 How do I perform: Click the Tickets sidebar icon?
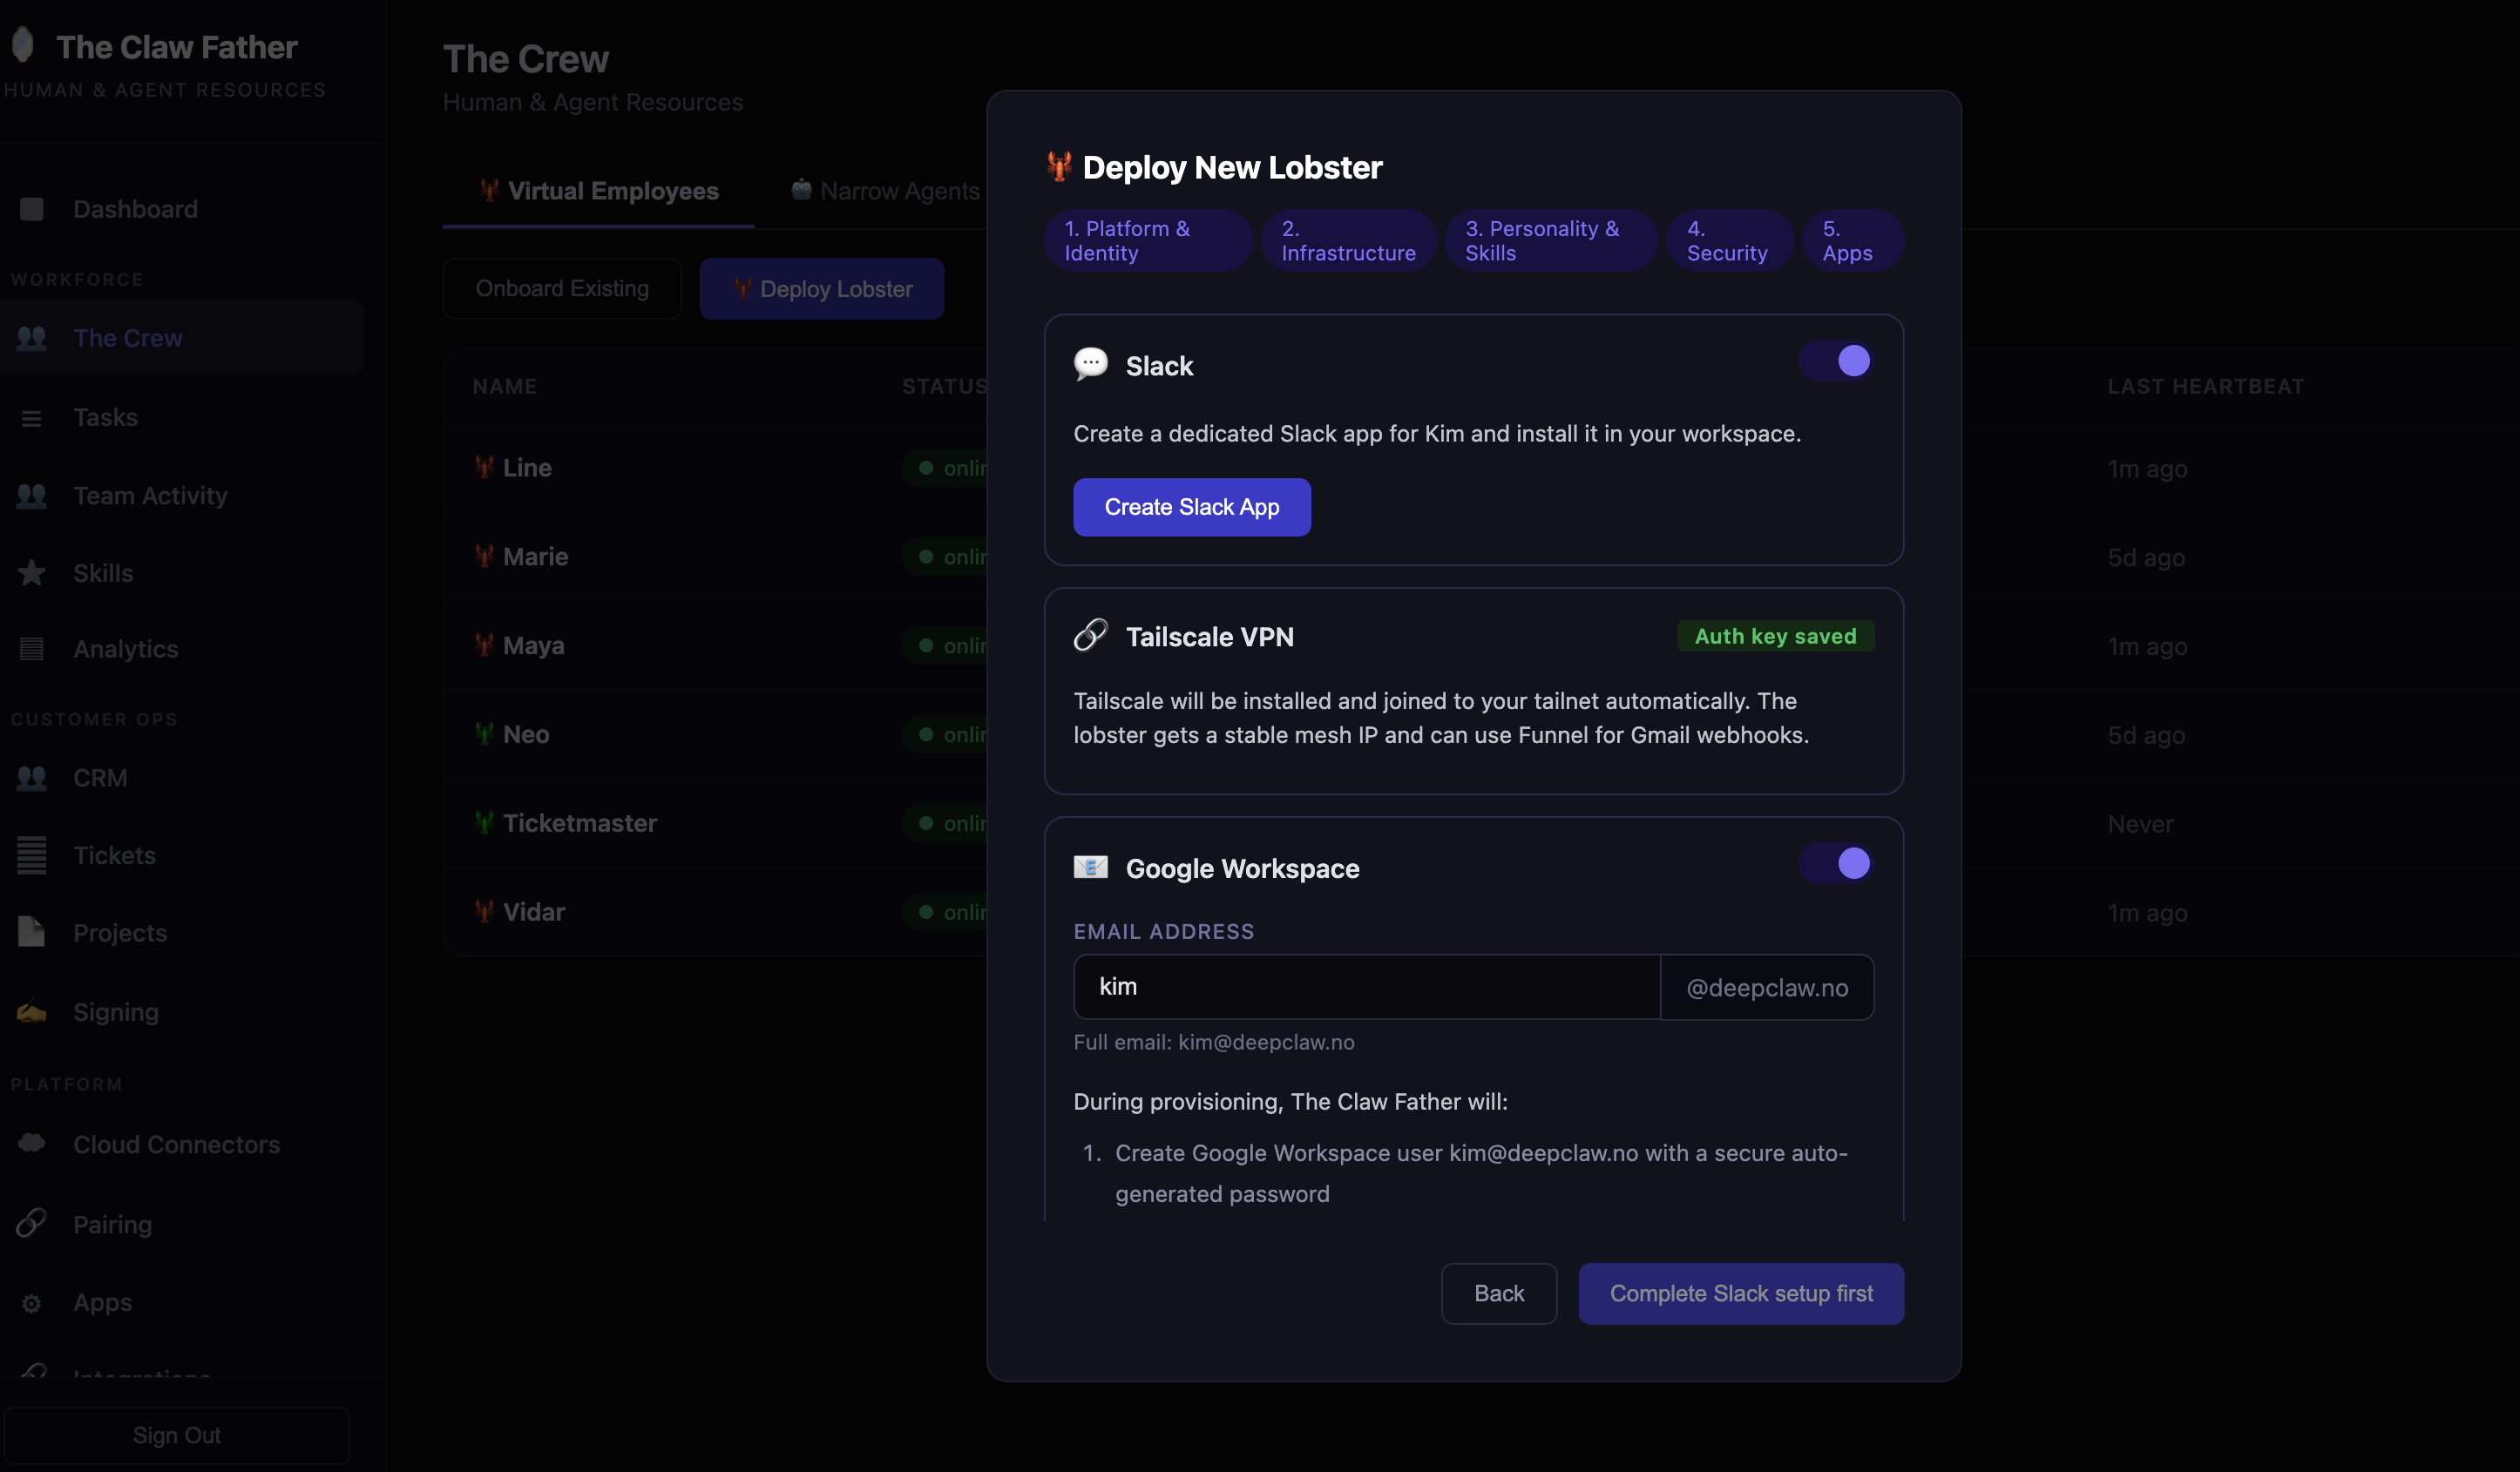point(31,854)
